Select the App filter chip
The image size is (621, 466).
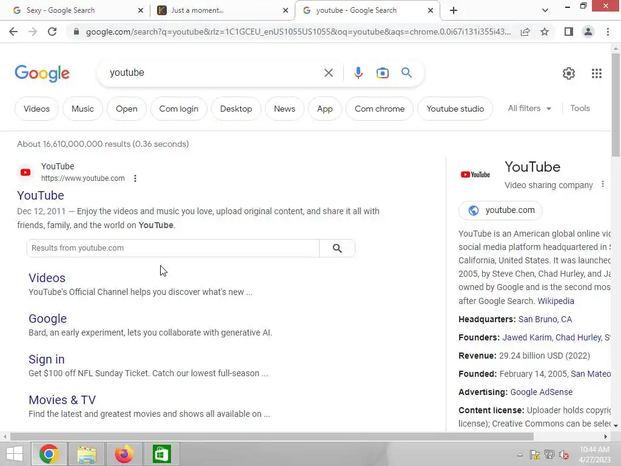click(325, 109)
